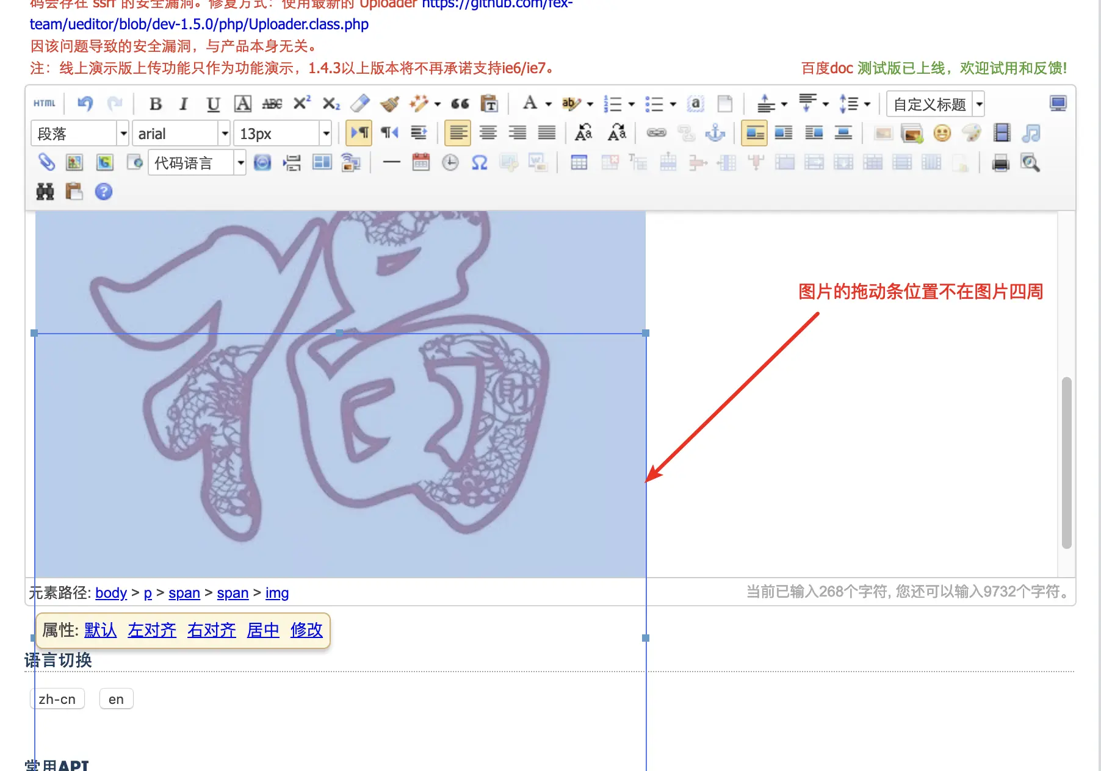Insert an emoticon smiley
Screen dimensions: 1101x771
point(942,133)
